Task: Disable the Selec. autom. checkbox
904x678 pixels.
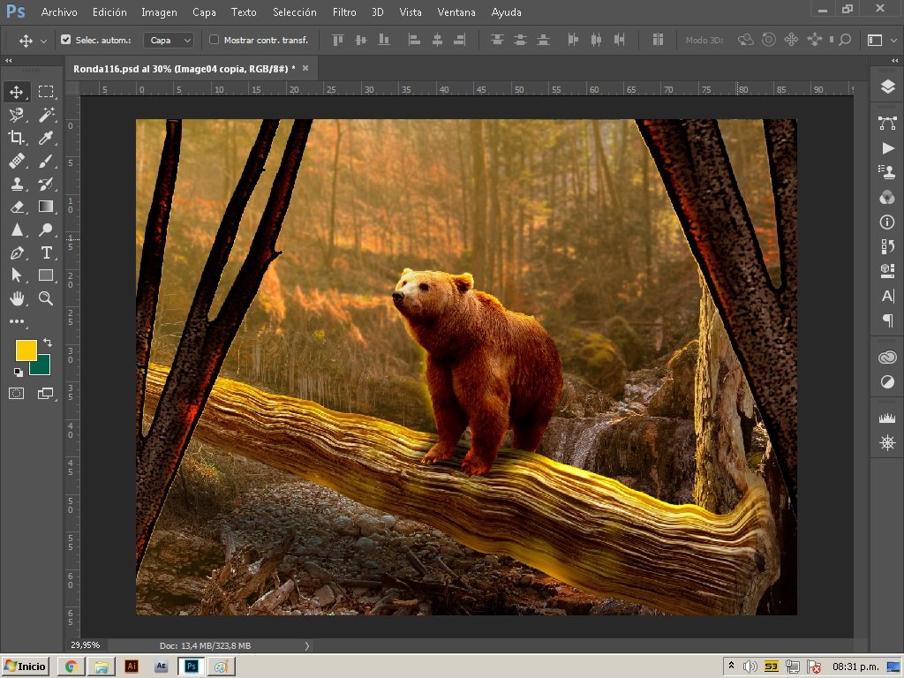Action: click(x=65, y=40)
